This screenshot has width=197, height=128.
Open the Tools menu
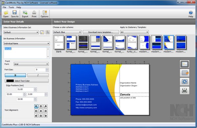click(x=11, y=7)
